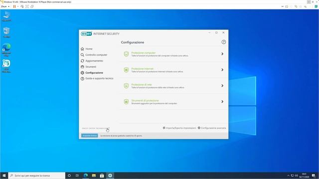This screenshot has height=179, width=319.
Task: Click the gear icon beside Configurazione
Action: pyautogui.click(x=82, y=73)
